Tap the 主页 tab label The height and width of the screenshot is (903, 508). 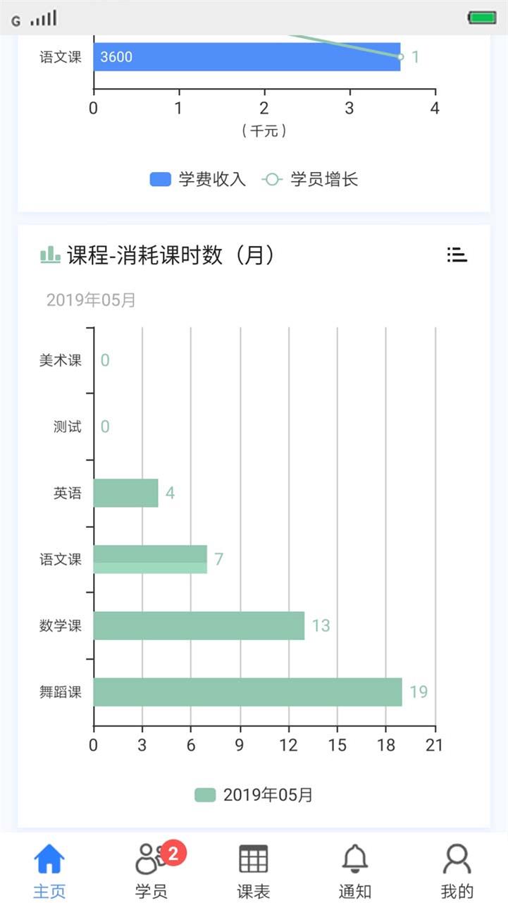coord(49,891)
